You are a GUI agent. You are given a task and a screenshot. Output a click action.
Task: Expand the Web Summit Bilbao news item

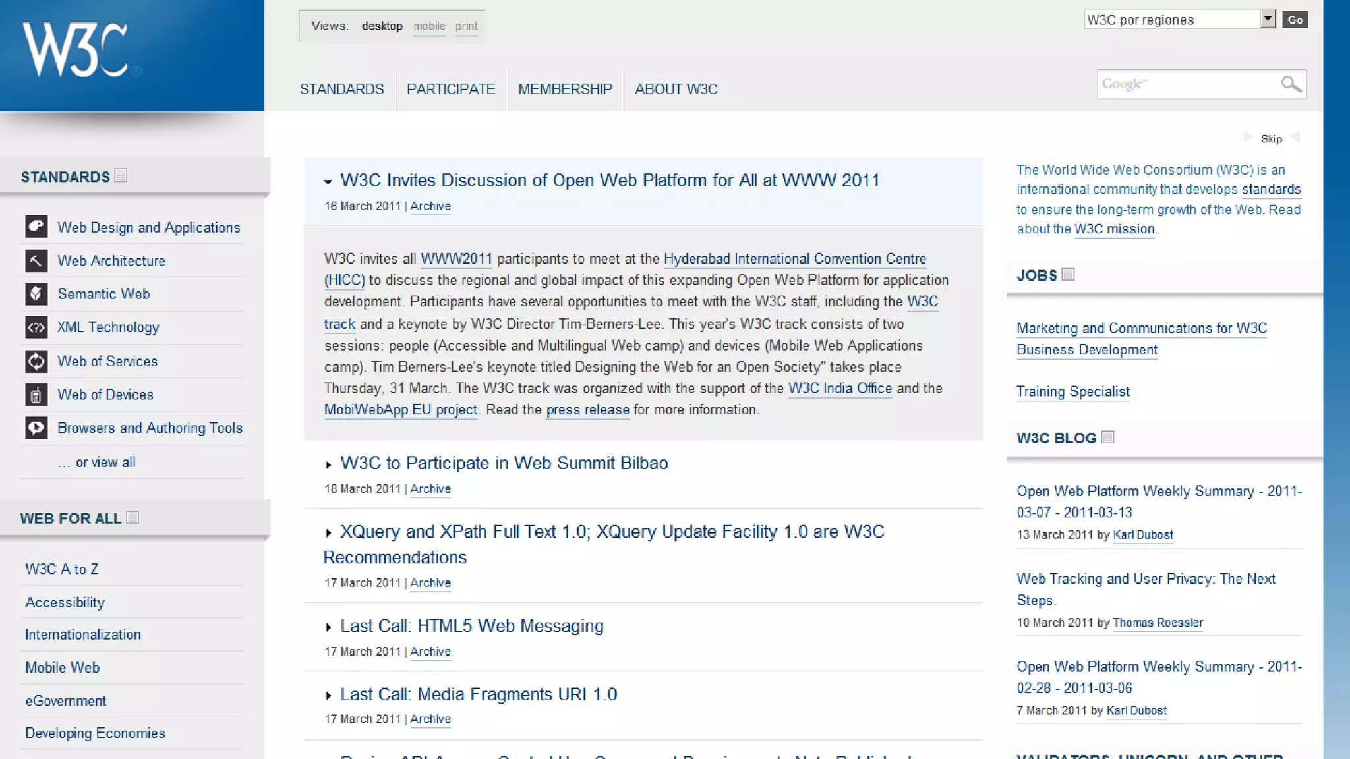click(x=328, y=465)
